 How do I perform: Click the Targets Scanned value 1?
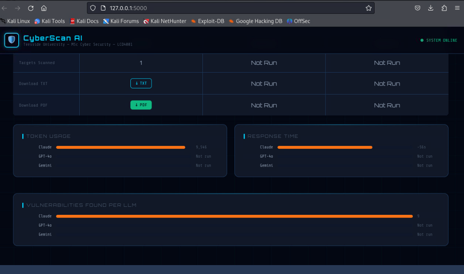point(141,63)
